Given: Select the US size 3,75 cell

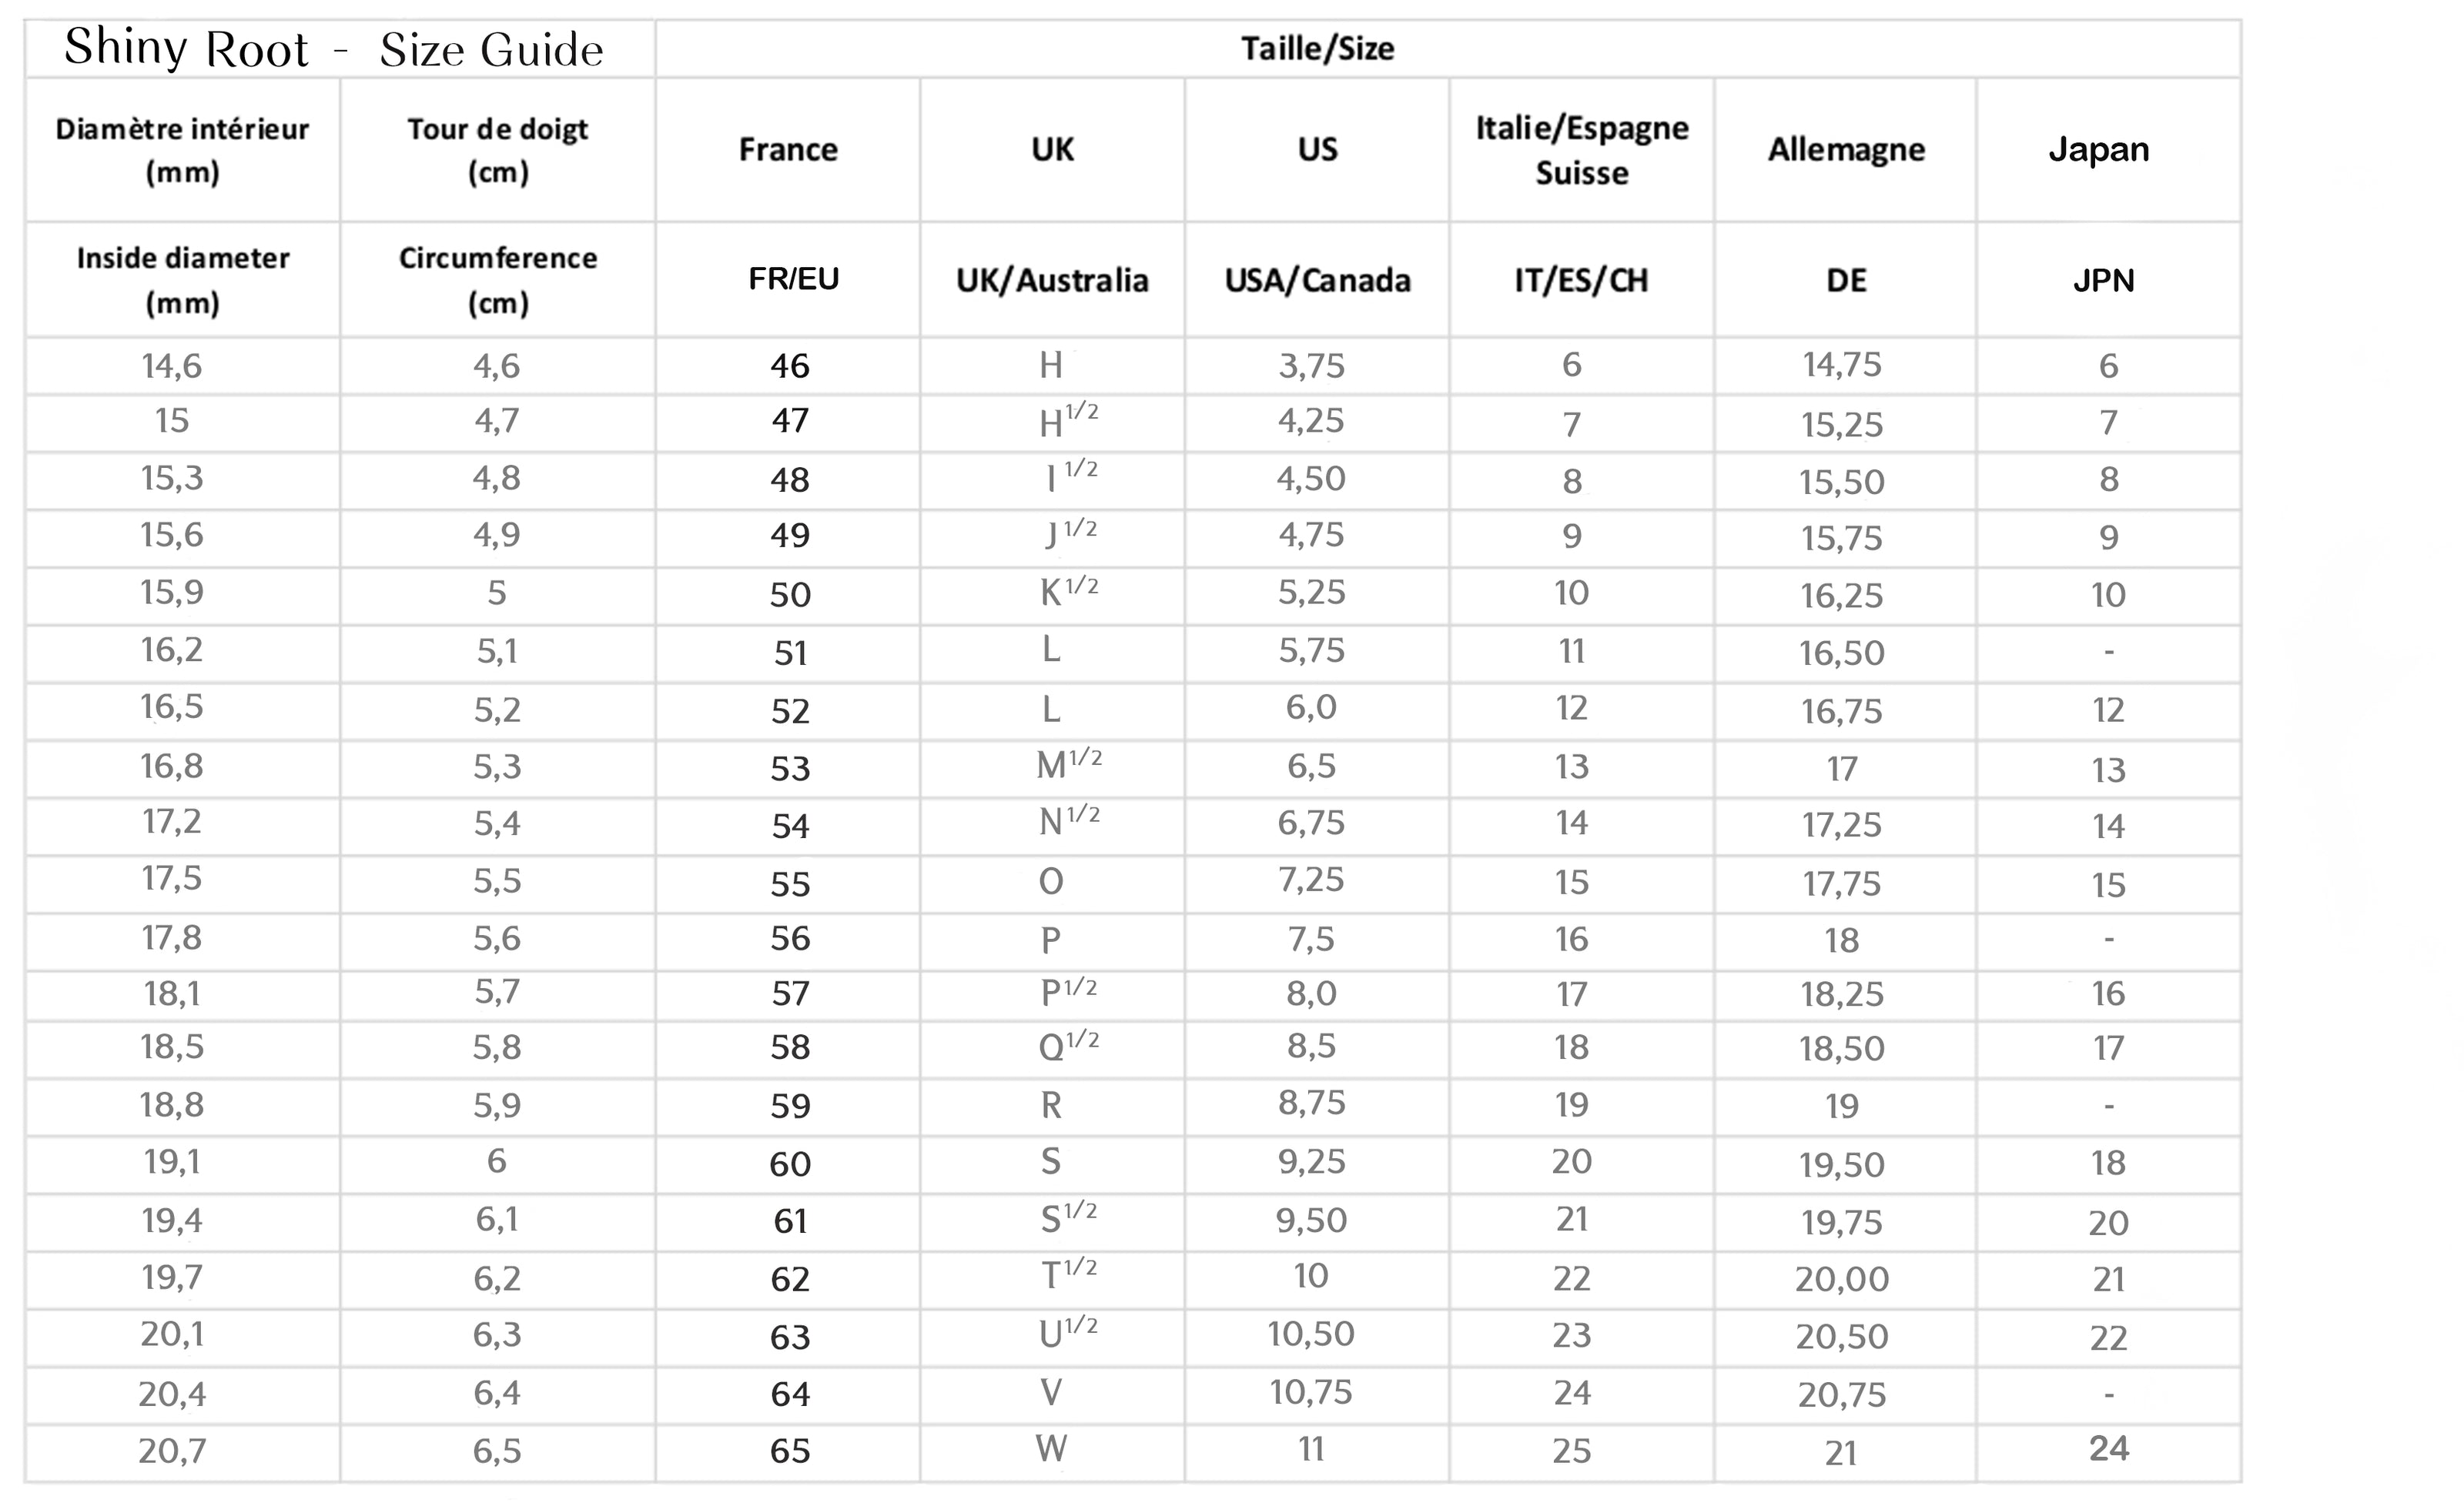Looking at the screenshot, I should point(1311,366).
